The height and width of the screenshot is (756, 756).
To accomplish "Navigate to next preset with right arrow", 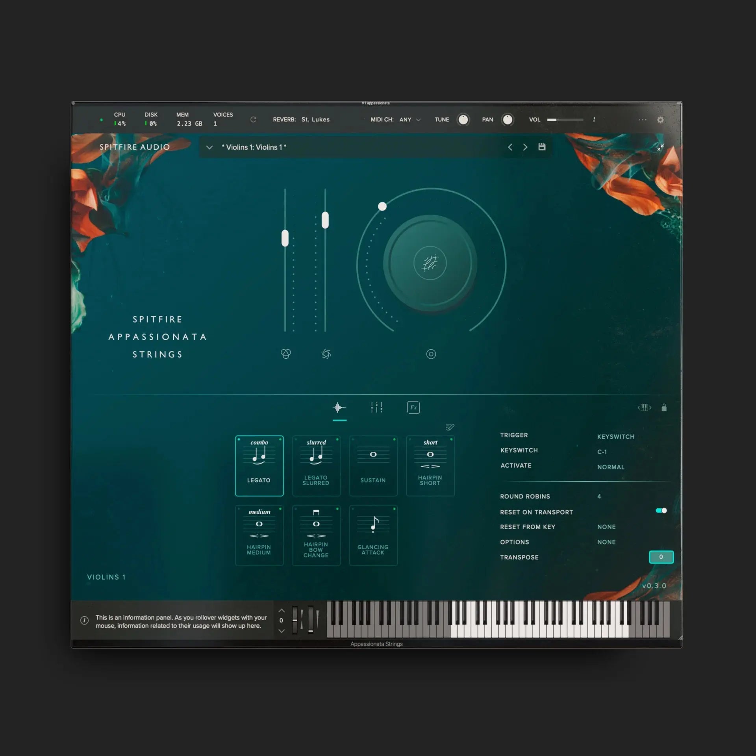I will [x=525, y=146].
